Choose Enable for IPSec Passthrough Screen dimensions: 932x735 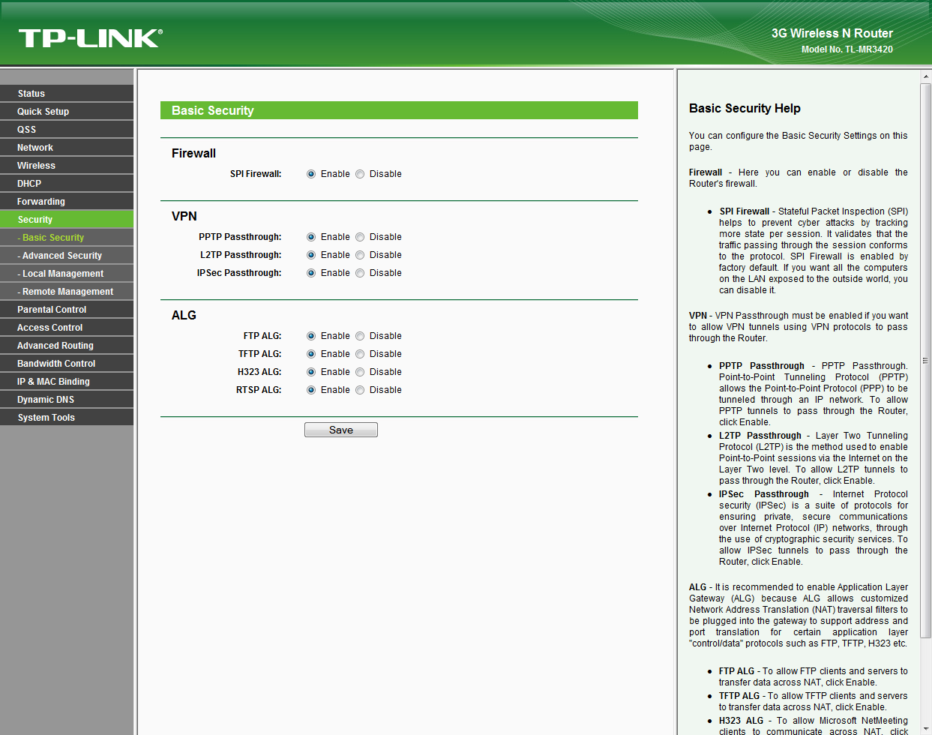(x=311, y=273)
